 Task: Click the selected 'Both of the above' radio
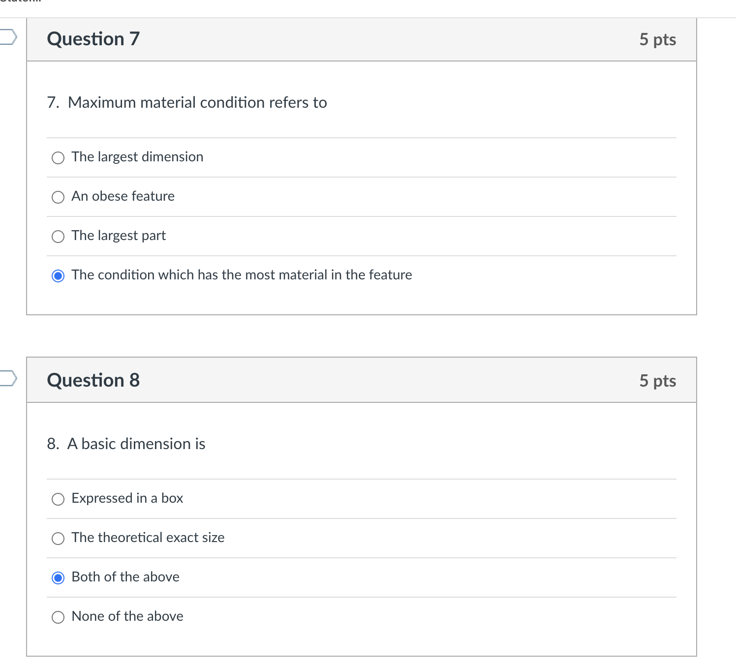point(58,578)
